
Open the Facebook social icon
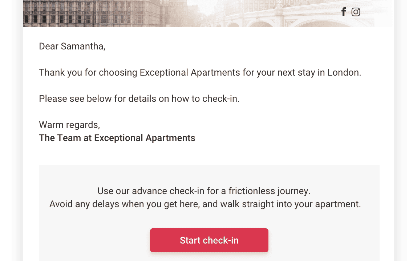tap(344, 12)
